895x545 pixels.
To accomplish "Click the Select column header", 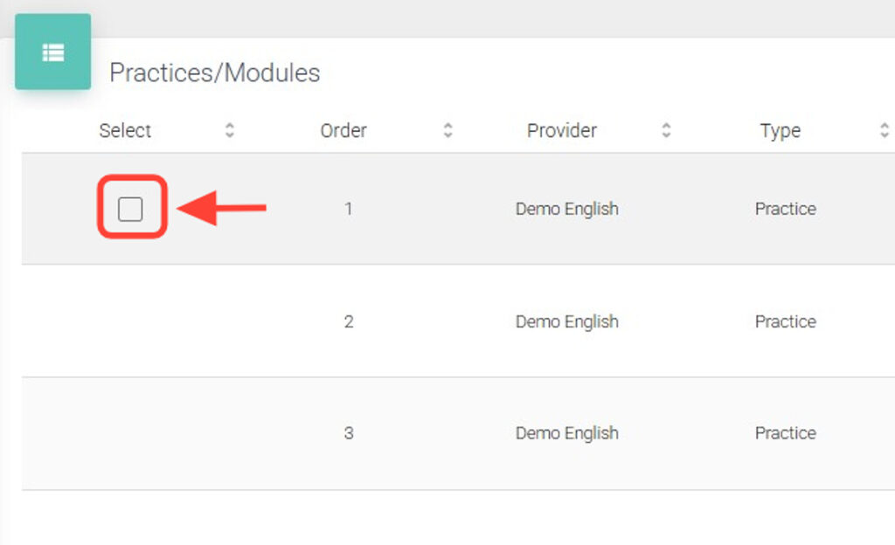I will coord(125,131).
